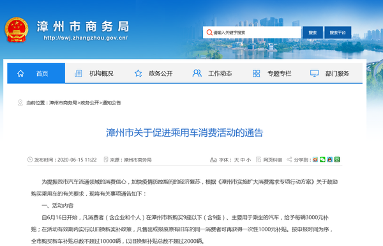Click the magnifier icon in search box

tap(209, 33)
